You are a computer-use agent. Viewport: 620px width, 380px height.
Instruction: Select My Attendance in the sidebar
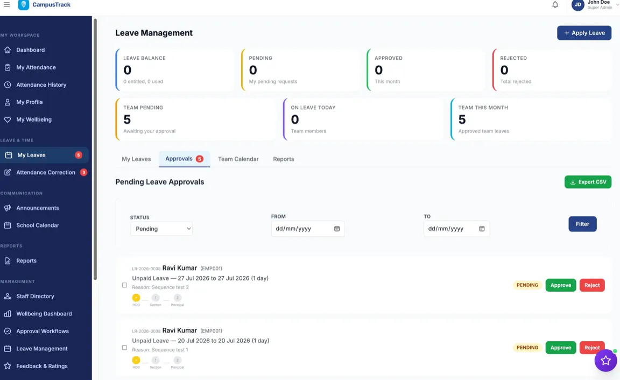pos(35,67)
